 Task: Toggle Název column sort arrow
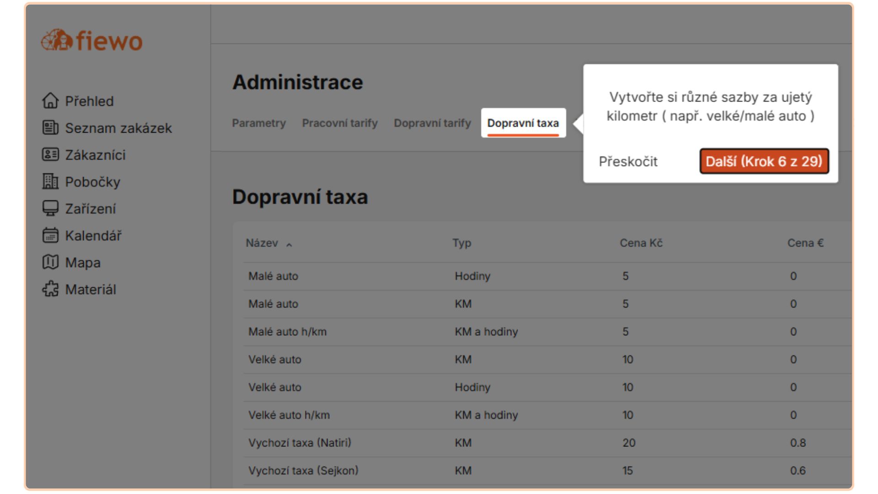point(289,245)
